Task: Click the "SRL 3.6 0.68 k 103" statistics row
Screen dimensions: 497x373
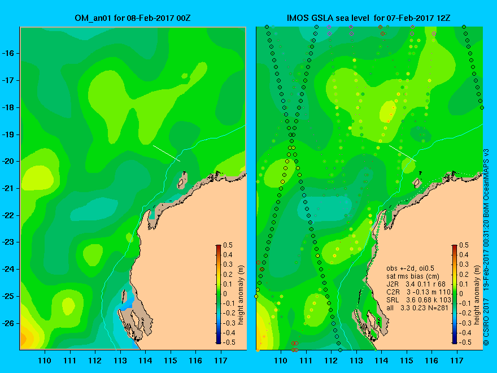Action: 418,300
